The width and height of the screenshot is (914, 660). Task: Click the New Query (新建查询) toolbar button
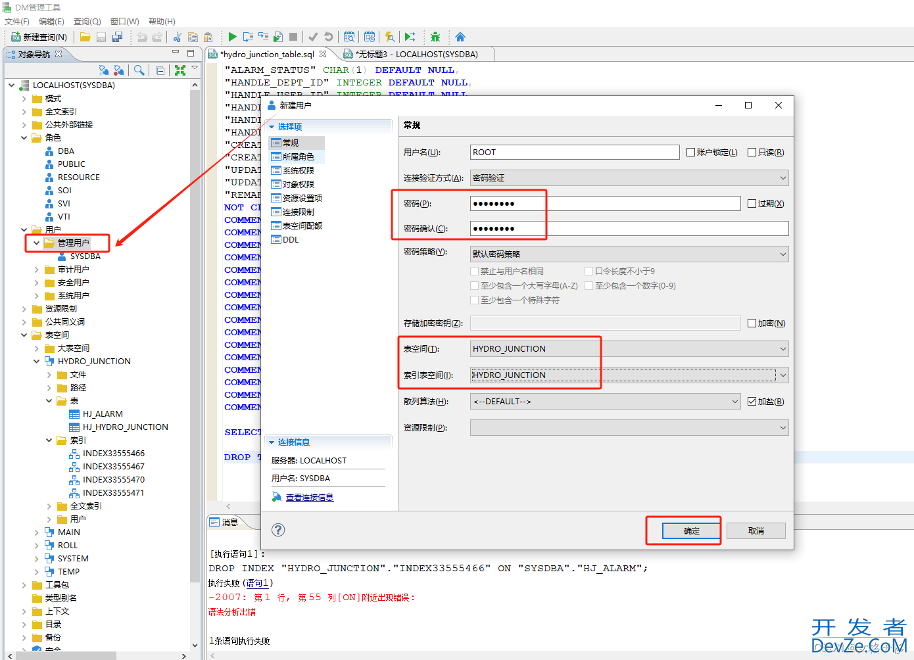click(39, 37)
